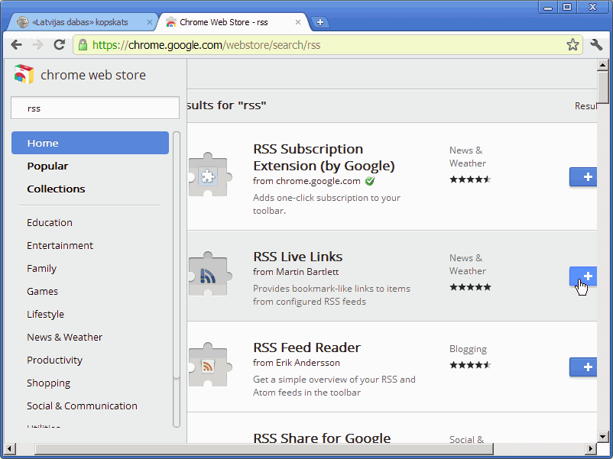This screenshot has width=613, height=459.
Task: Click the address bar URL
Action: [206, 45]
